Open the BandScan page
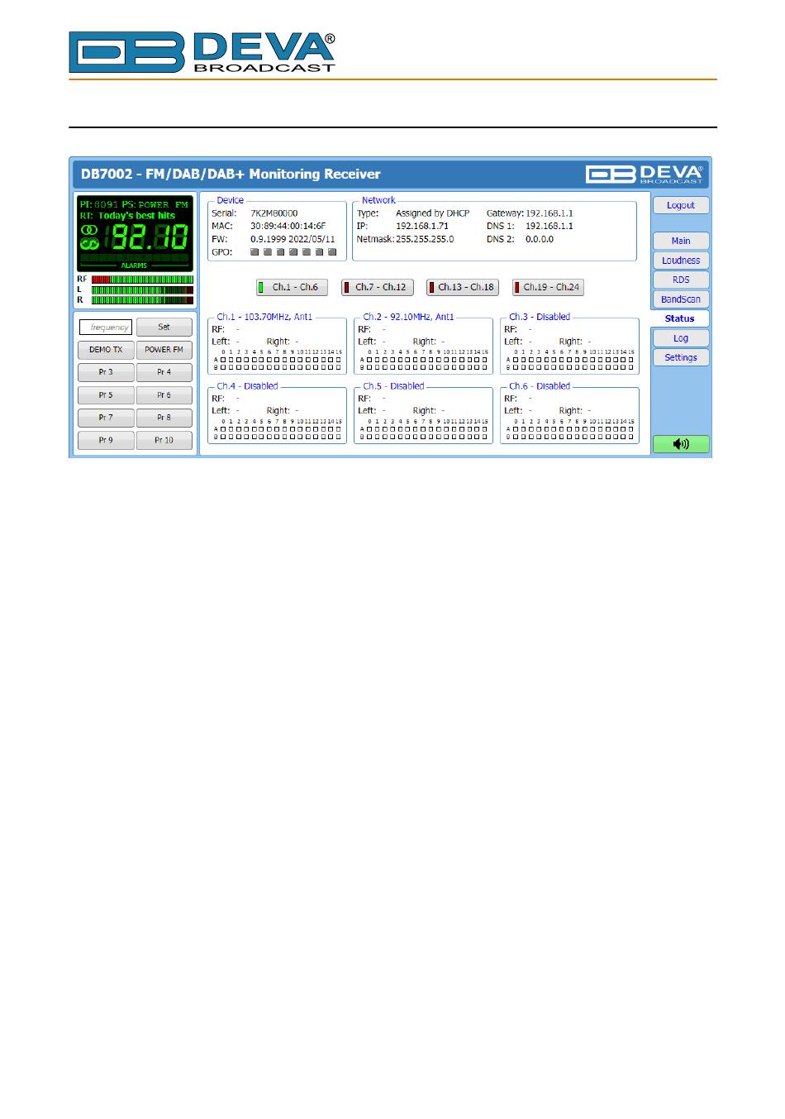The height and width of the screenshot is (1119, 785). coord(681,299)
